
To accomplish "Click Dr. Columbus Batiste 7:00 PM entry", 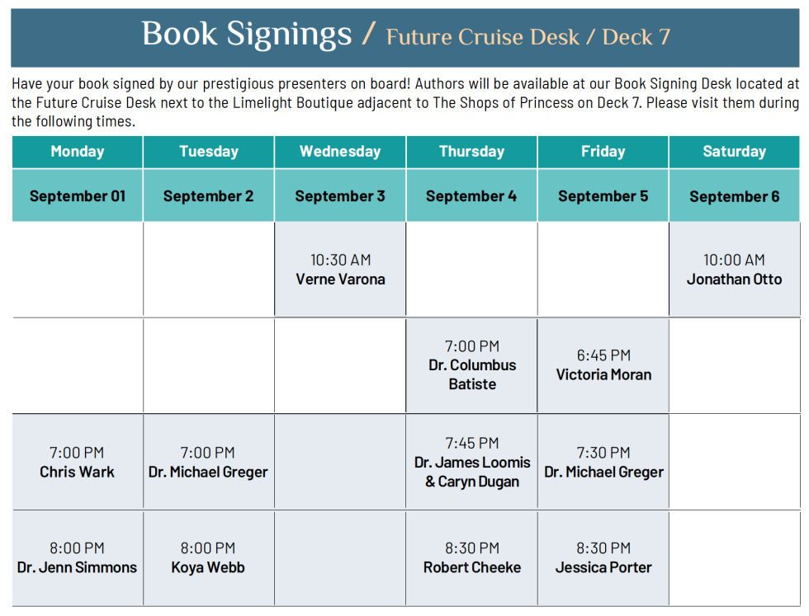I will pos(471,365).
